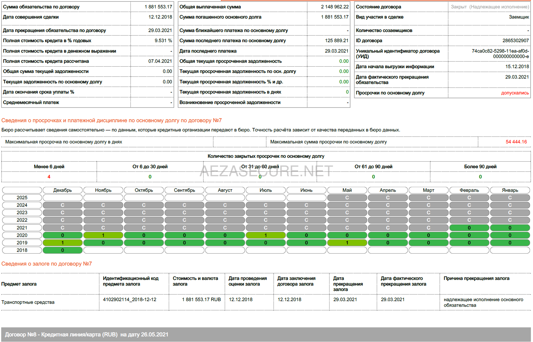The height and width of the screenshot is (342, 533).
Task: Click 'Максимальная просрочка по основному долгу в днях'
Action: [64, 142]
